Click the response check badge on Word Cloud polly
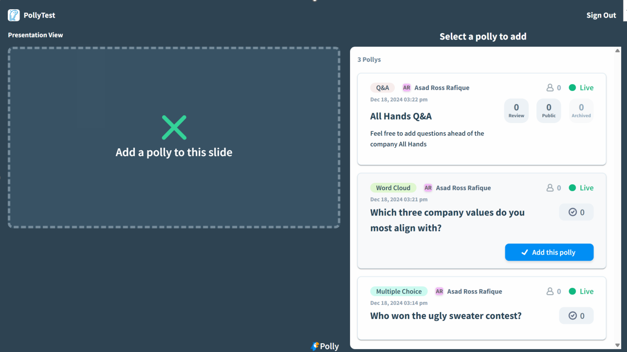This screenshot has height=352, width=627. point(576,212)
